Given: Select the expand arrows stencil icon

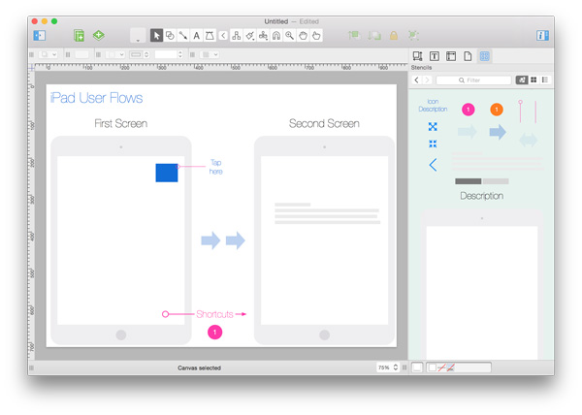Looking at the screenshot, I should click(433, 127).
